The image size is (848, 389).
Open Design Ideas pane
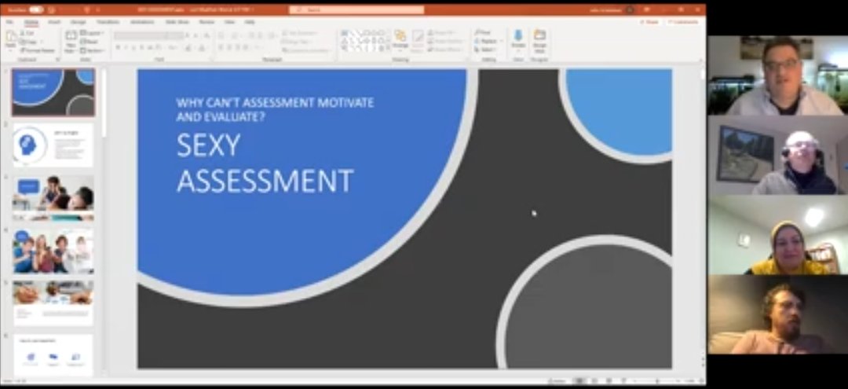539,41
